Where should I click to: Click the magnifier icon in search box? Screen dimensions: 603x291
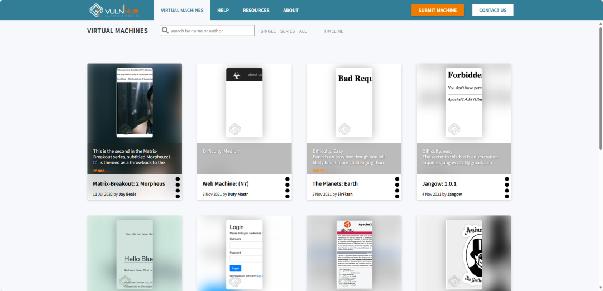click(x=165, y=30)
